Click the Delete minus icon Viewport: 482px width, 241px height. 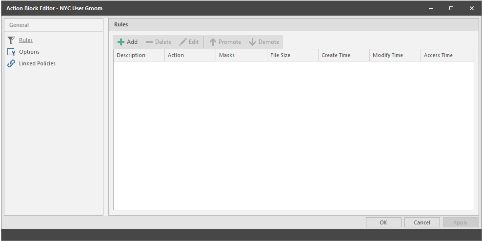click(x=149, y=42)
